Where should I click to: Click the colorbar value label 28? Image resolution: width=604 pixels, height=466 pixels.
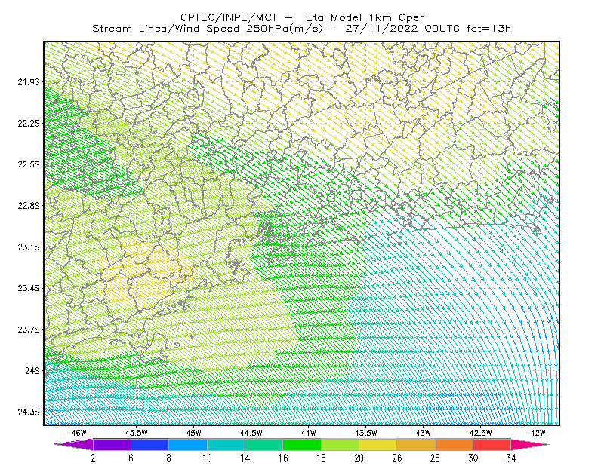pos(436,458)
